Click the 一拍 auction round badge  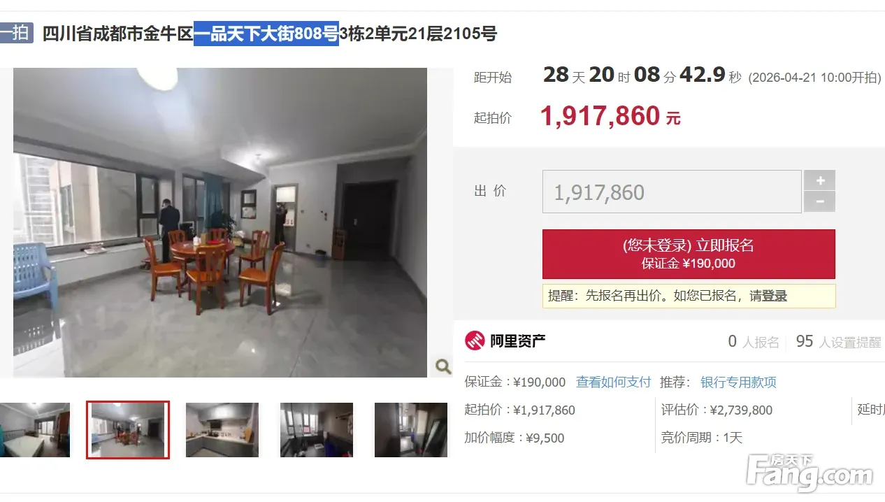tap(16, 32)
